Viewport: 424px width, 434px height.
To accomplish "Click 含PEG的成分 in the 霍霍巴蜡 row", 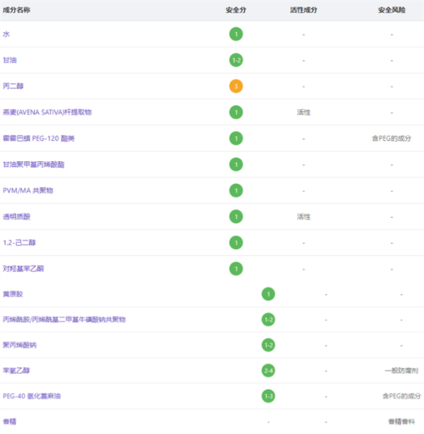I will 392,138.
